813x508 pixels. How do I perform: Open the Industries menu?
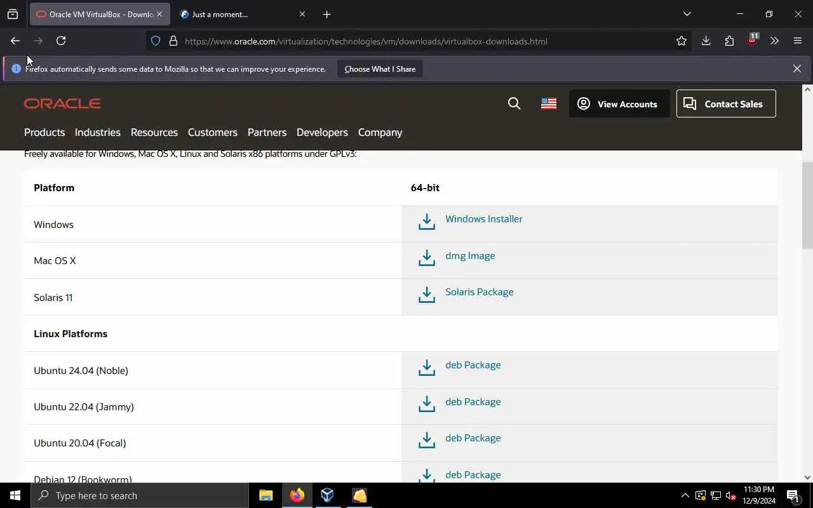pyautogui.click(x=98, y=132)
